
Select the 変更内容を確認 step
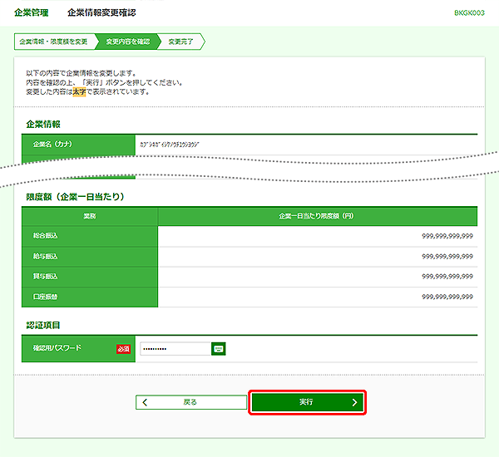[x=127, y=42]
